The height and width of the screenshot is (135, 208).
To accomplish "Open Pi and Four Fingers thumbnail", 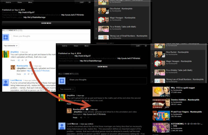I will (x=161, y=116).
